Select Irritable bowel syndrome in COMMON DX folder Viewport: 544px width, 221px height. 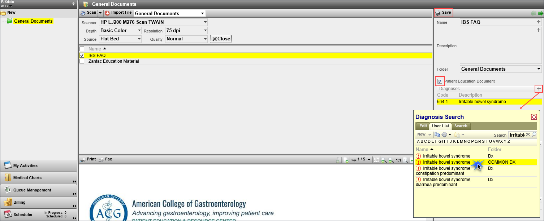(476, 162)
